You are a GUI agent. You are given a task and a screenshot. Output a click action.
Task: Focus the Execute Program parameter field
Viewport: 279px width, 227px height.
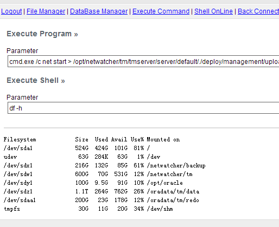tap(143, 61)
